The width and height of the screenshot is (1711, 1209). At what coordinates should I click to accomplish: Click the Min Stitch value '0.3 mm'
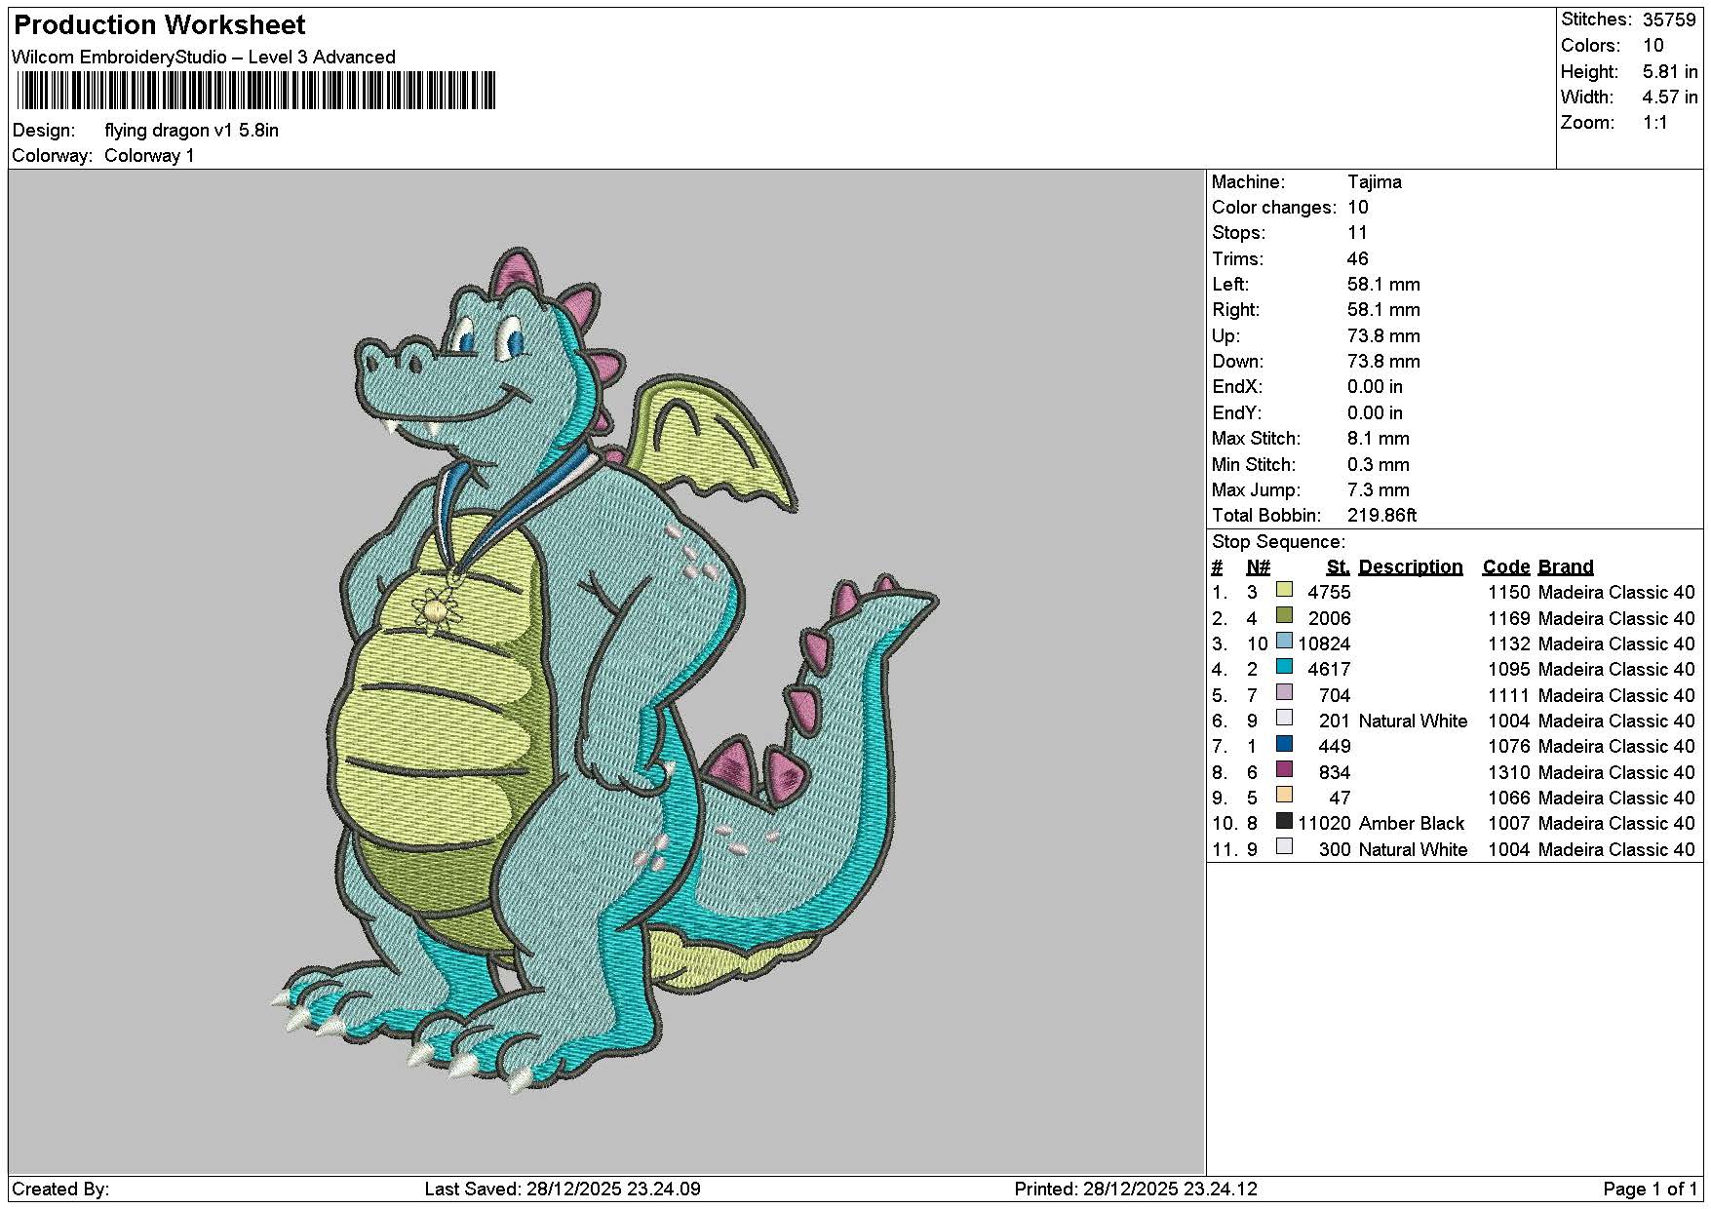(x=1379, y=464)
